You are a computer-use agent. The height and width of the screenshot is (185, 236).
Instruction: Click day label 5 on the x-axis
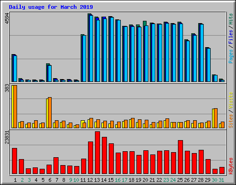(43, 180)
